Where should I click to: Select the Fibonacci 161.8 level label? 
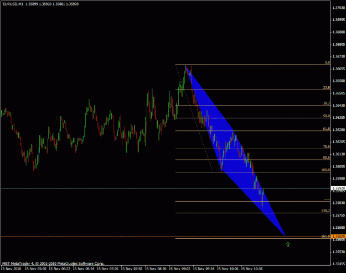326,236
